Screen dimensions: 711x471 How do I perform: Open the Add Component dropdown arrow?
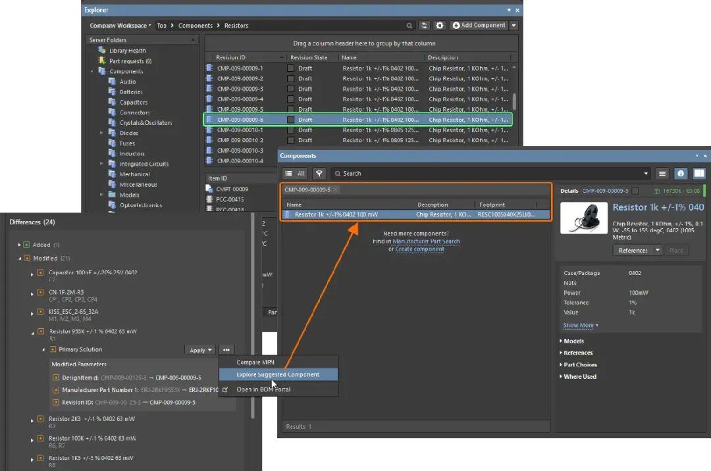click(513, 26)
